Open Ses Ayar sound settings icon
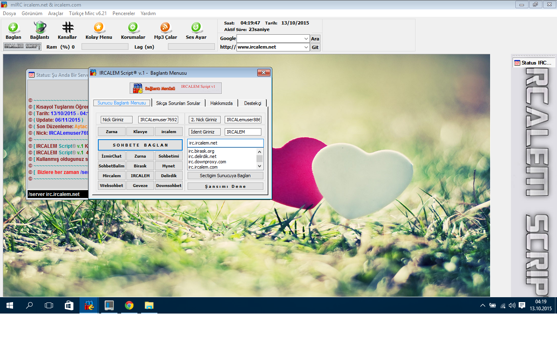The image size is (557, 356). pos(196,28)
